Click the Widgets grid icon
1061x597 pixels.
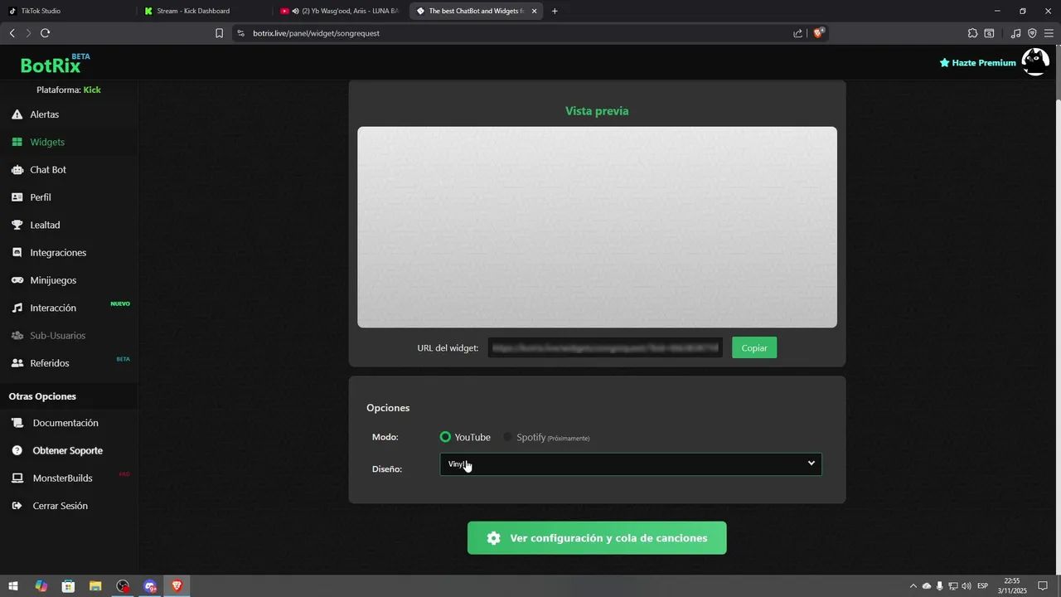point(17,142)
